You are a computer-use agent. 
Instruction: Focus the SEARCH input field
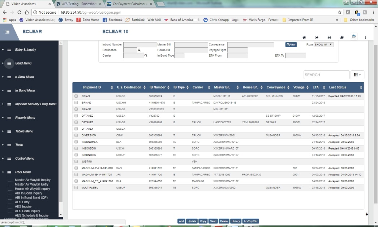[326, 75]
